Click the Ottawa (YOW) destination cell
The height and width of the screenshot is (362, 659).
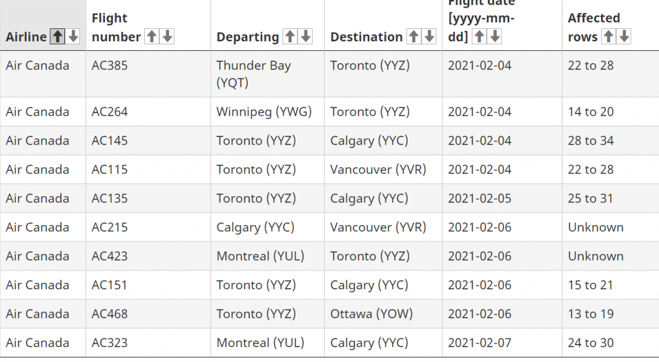384,314
